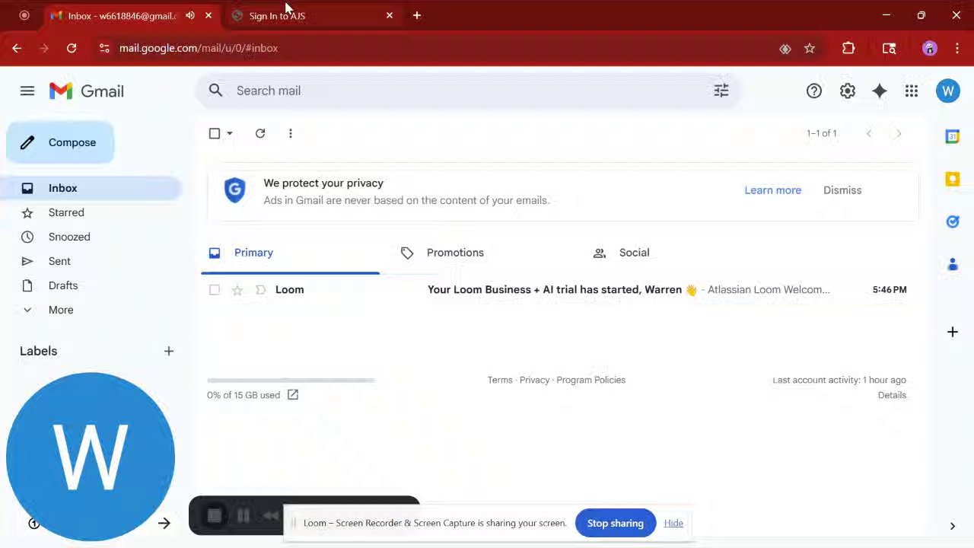
Task: Open the Google apps grid
Action: pyautogui.click(x=912, y=91)
